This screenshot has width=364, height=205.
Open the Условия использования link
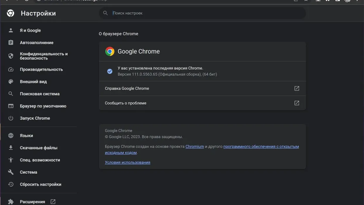click(128, 162)
